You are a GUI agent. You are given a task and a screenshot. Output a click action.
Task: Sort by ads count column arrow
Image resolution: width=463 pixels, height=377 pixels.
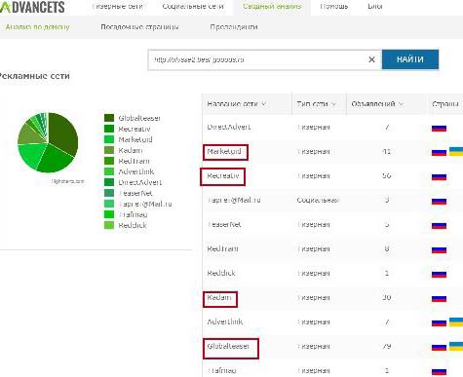(401, 104)
